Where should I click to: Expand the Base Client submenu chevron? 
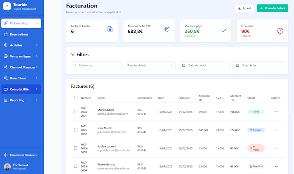coord(37,78)
